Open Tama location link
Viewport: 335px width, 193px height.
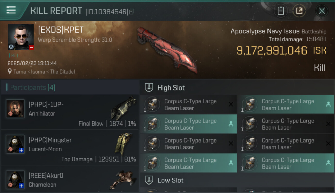click(20, 72)
